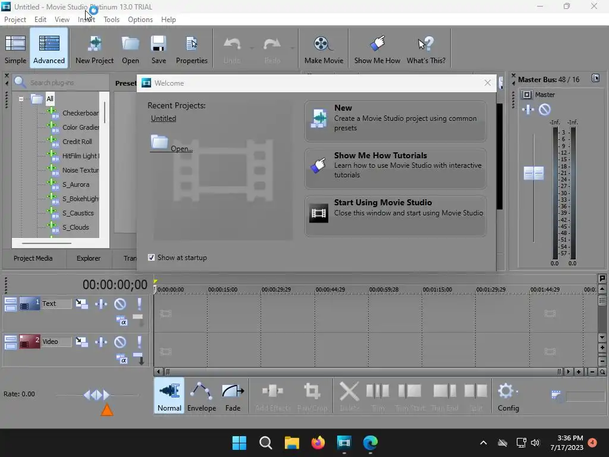Switch to Simple mode layout
Viewport: 609px width, 457px height.
pos(15,49)
